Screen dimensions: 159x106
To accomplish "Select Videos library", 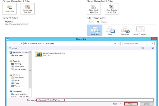I will (x=16, y=86).
